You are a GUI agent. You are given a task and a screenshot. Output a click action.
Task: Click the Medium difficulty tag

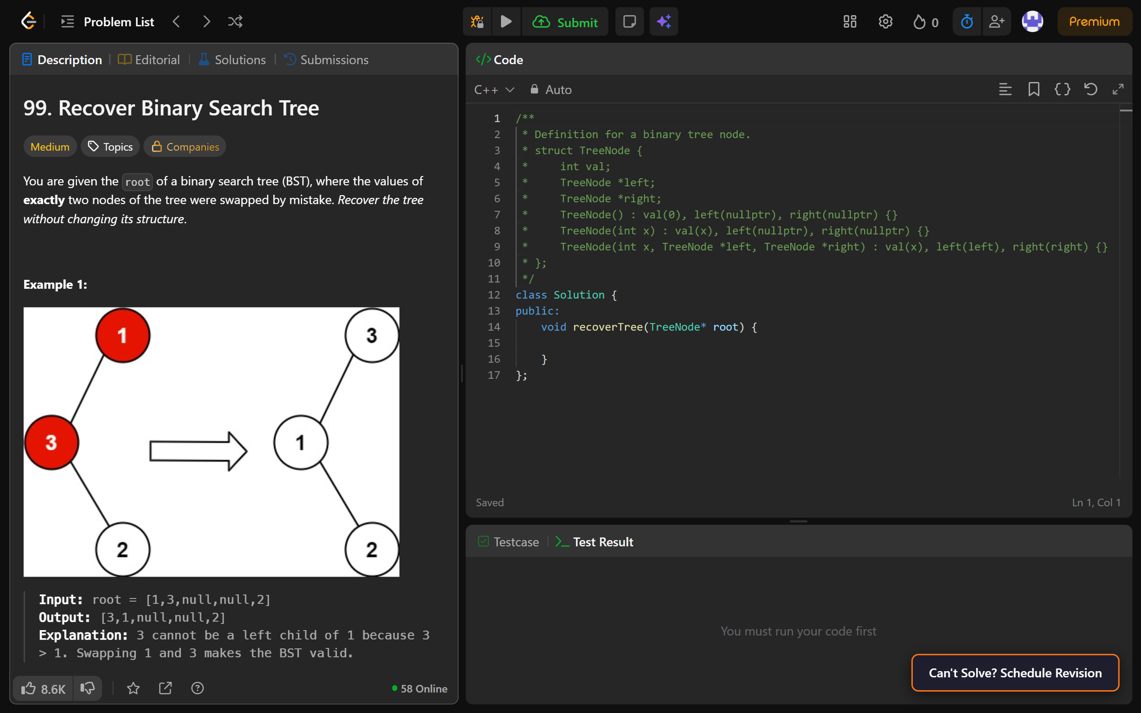50,147
